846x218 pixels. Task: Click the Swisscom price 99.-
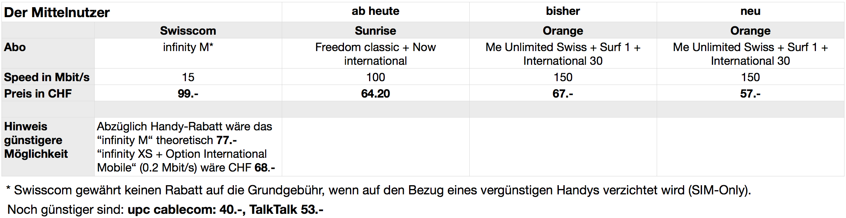(x=188, y=93)
